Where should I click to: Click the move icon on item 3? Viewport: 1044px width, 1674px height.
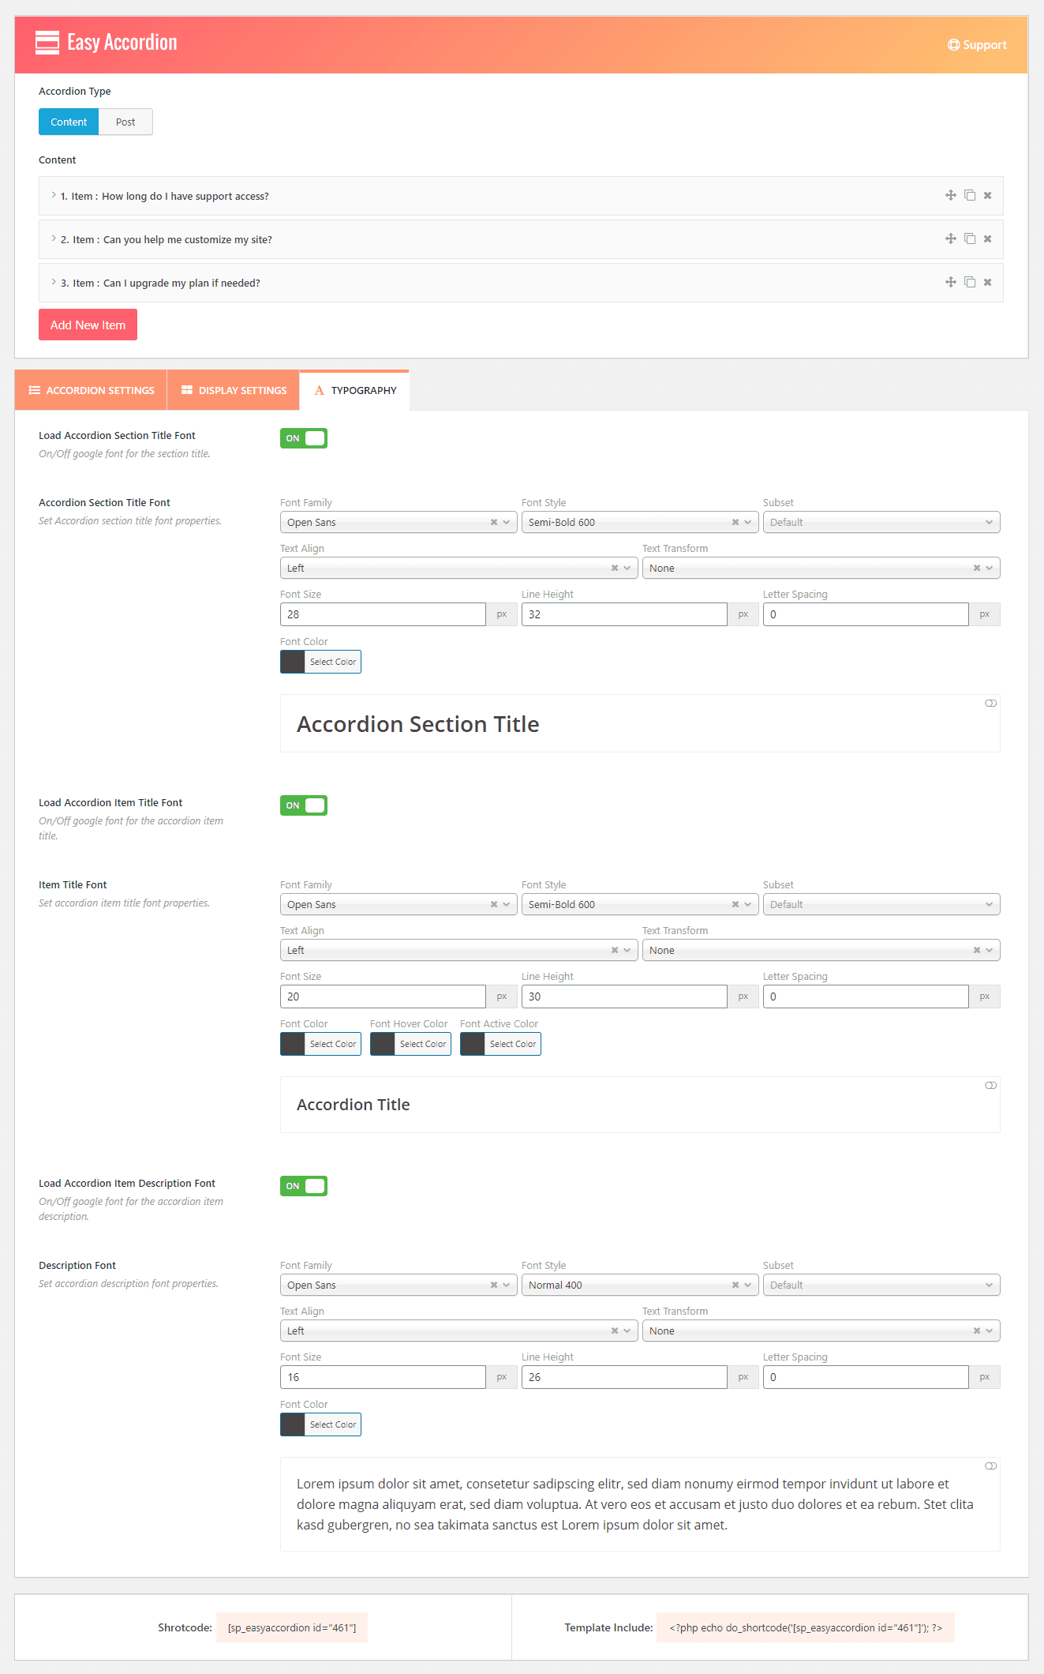point(951,282)
